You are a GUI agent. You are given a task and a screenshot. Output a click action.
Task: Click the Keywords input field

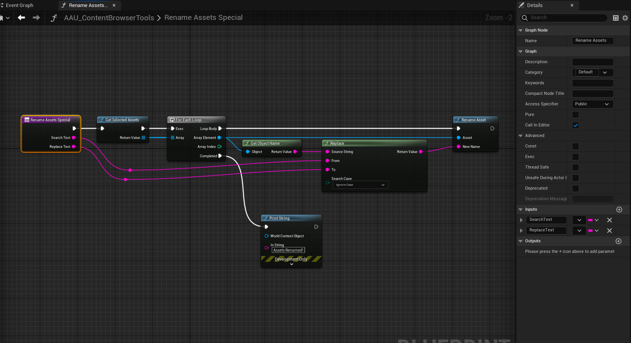(593, 83)
